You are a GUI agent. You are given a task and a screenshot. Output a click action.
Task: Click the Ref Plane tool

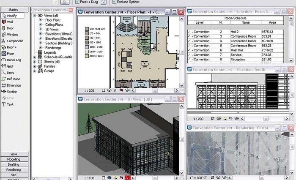point(13,79)
